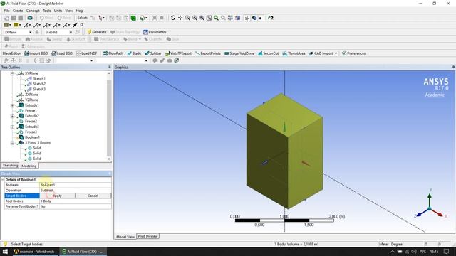The height and width of the screenshot is (256, 456).
Task: Click the image capture camera icon
Action: click(30, 18)
